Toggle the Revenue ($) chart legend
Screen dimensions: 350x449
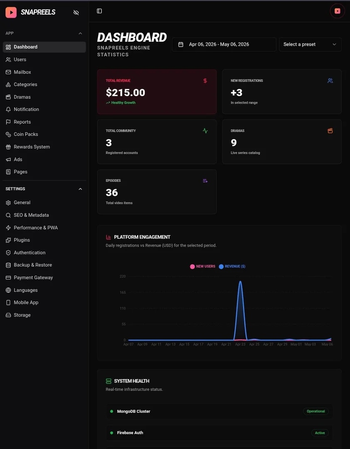[232, 266]
